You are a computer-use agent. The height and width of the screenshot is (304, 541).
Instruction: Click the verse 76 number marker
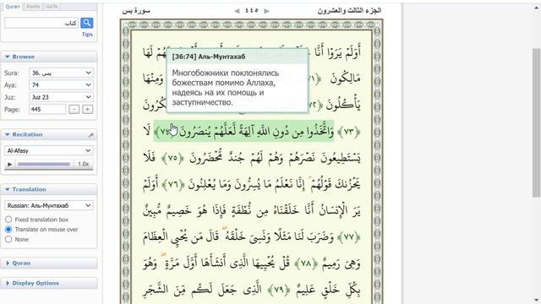tap(172, 185)
